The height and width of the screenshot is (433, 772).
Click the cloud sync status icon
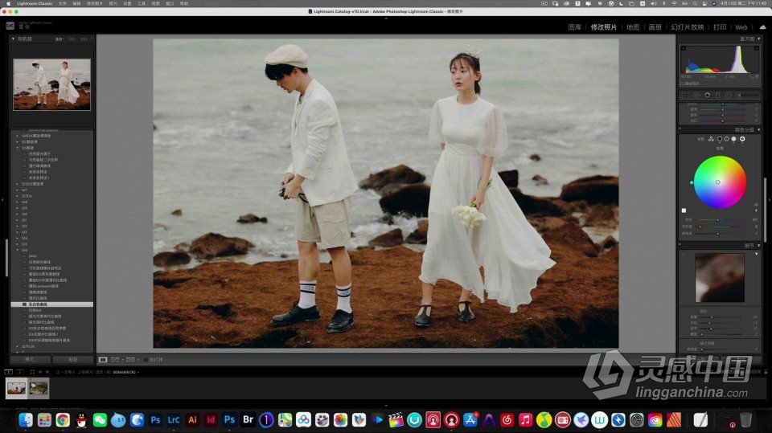[x=762, y=27]
